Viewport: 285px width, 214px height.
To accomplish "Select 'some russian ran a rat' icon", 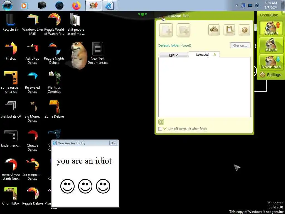I will click(11, 82).
